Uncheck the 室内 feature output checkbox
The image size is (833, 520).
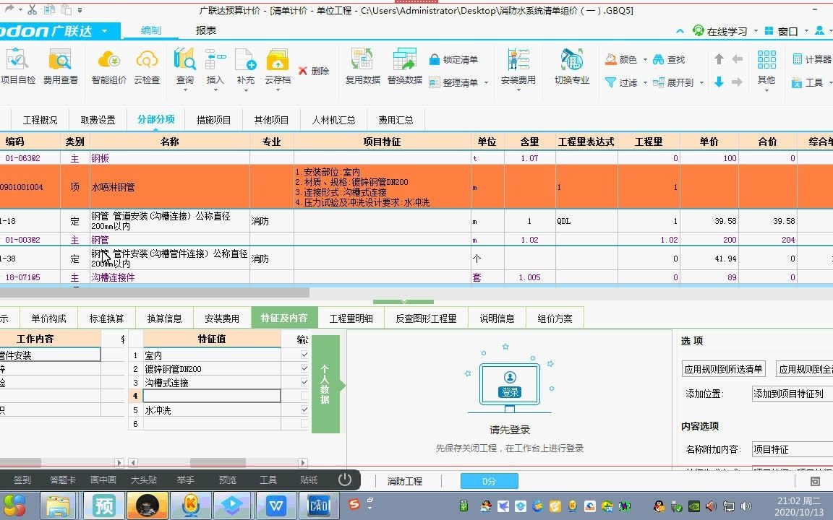click(x=304, y=355)
